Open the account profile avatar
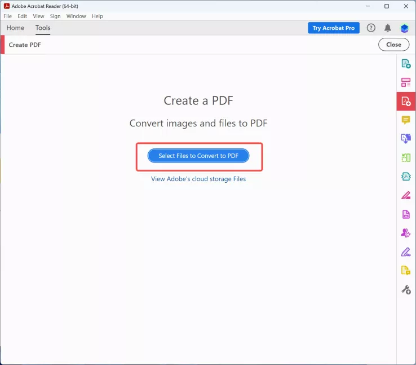 pos(404,28)
